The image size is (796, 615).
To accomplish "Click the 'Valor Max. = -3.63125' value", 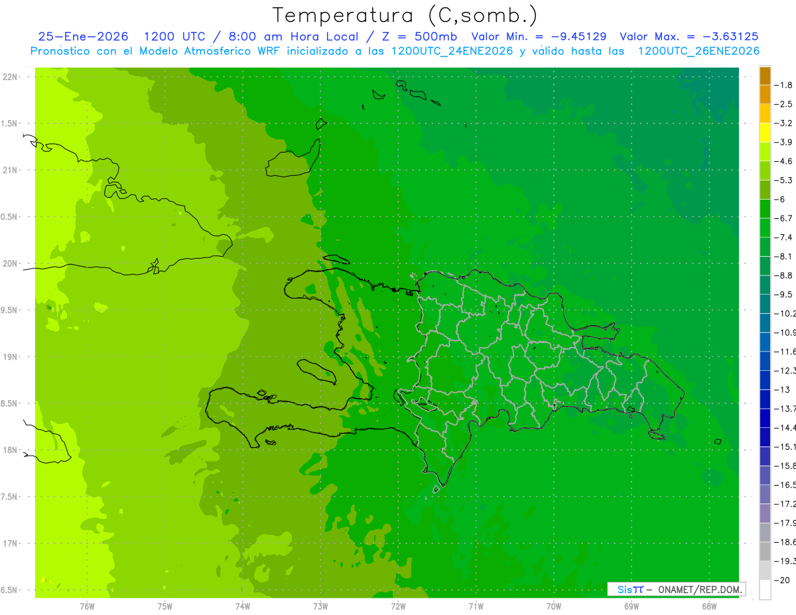I will click(689, 36).
